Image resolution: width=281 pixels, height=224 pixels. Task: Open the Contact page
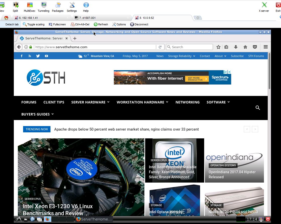[205, 56]
